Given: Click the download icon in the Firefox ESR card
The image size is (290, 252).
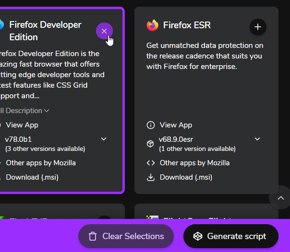Looking at the screenshot, I should coord(151,177).
